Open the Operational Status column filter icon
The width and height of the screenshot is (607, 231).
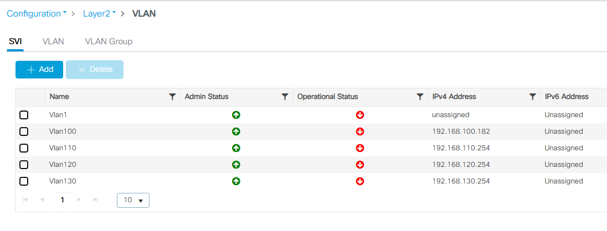(420, 97)
